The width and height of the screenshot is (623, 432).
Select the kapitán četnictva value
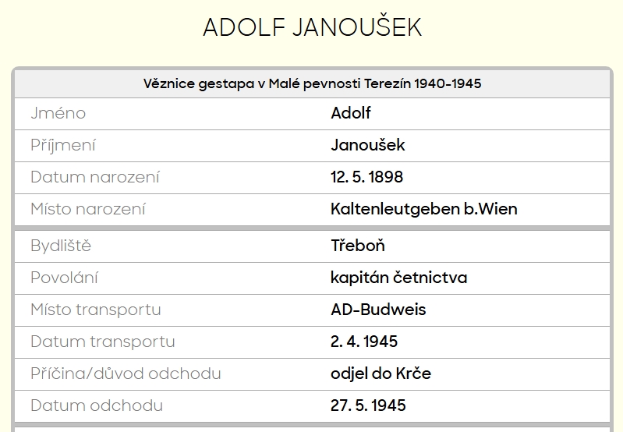pos(399,278)
